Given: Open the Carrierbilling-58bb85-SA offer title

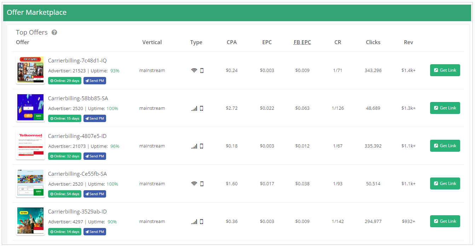Looking at the screenshot, I should 78,98.
